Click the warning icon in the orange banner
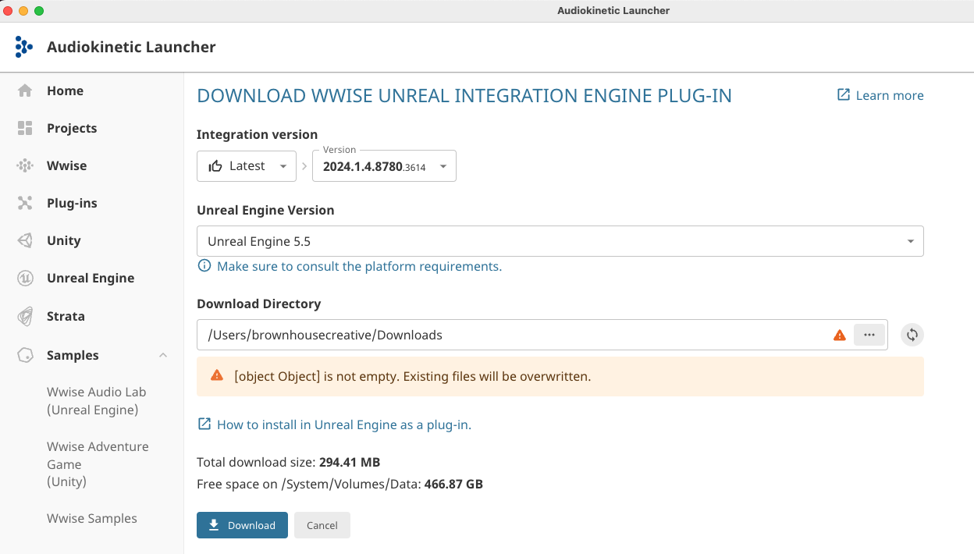 [217, 376]
